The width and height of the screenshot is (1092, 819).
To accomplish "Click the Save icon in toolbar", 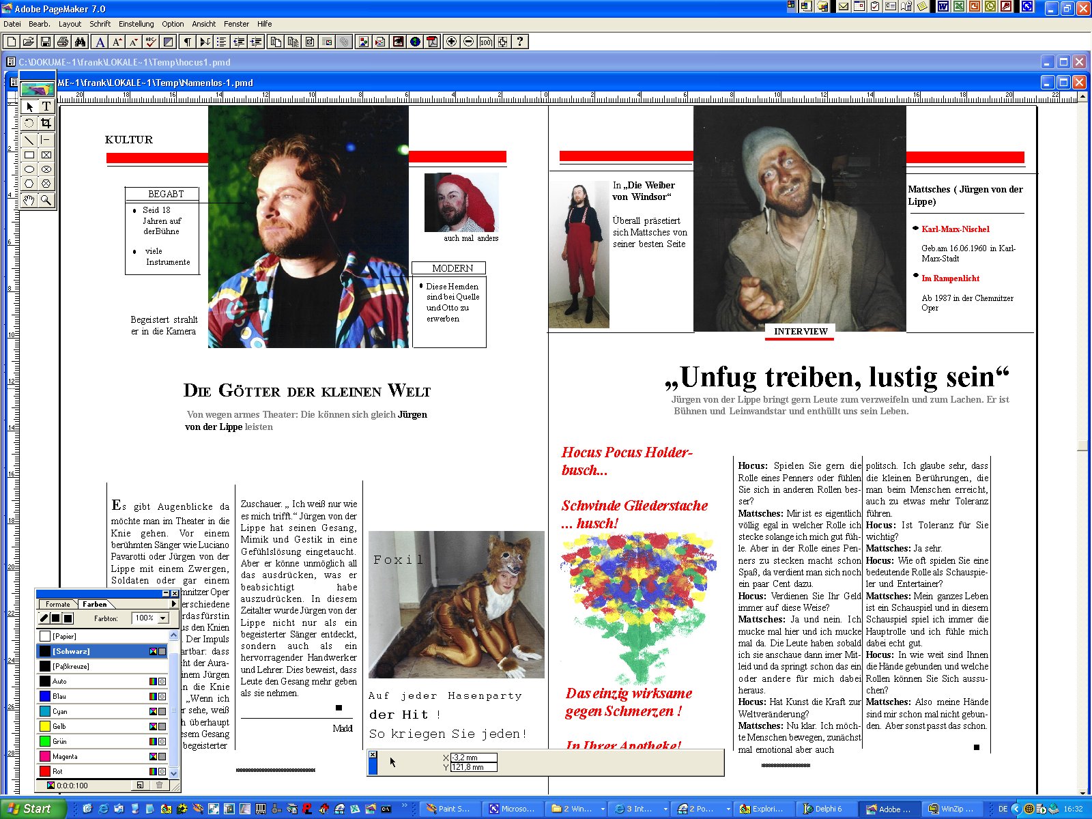I will pos(46,42).
